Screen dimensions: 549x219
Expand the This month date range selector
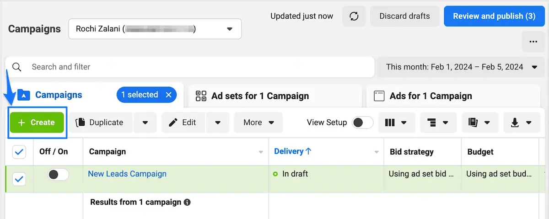point(461,67)
